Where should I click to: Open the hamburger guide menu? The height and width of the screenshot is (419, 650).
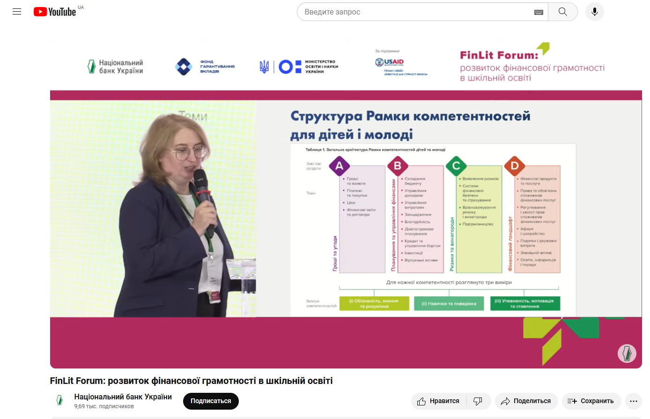(x=17, y=12)
